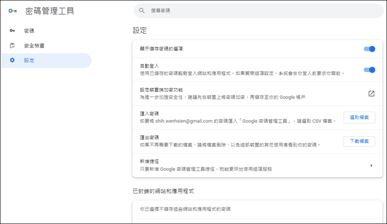Click 選取檔案 button to import passwords
The width and height of the screenshot is (387, 224).
(359, 117)
